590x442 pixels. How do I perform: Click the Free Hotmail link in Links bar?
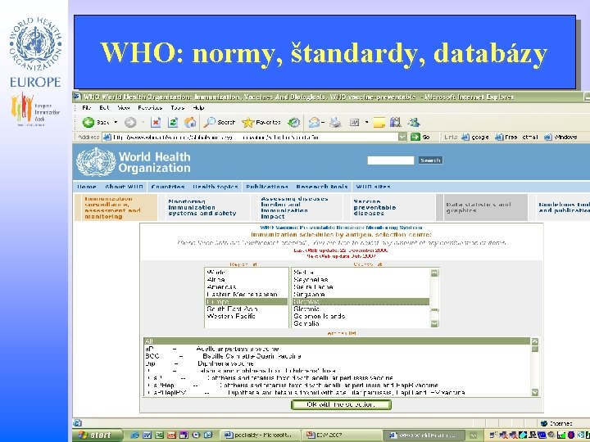[x=516, y=137]
